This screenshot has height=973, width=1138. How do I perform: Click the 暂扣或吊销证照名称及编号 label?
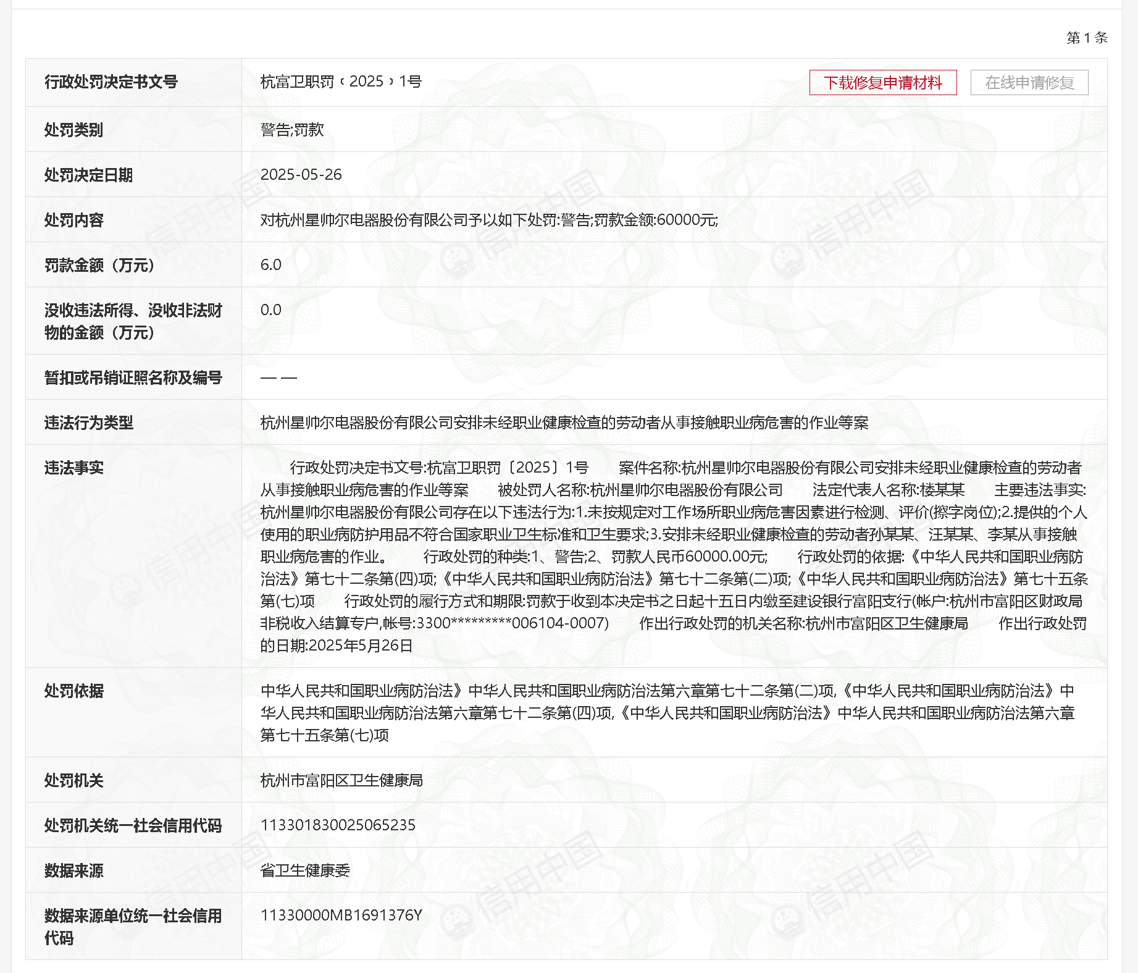133,377
